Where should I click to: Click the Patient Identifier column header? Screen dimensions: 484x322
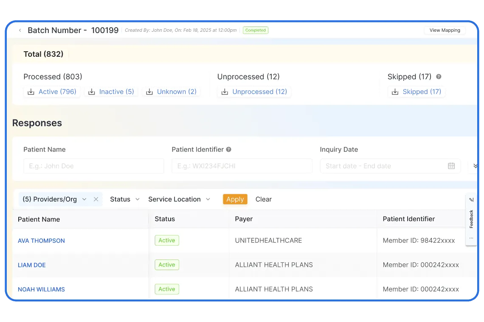pyautogui.click(x=409, y=219)
